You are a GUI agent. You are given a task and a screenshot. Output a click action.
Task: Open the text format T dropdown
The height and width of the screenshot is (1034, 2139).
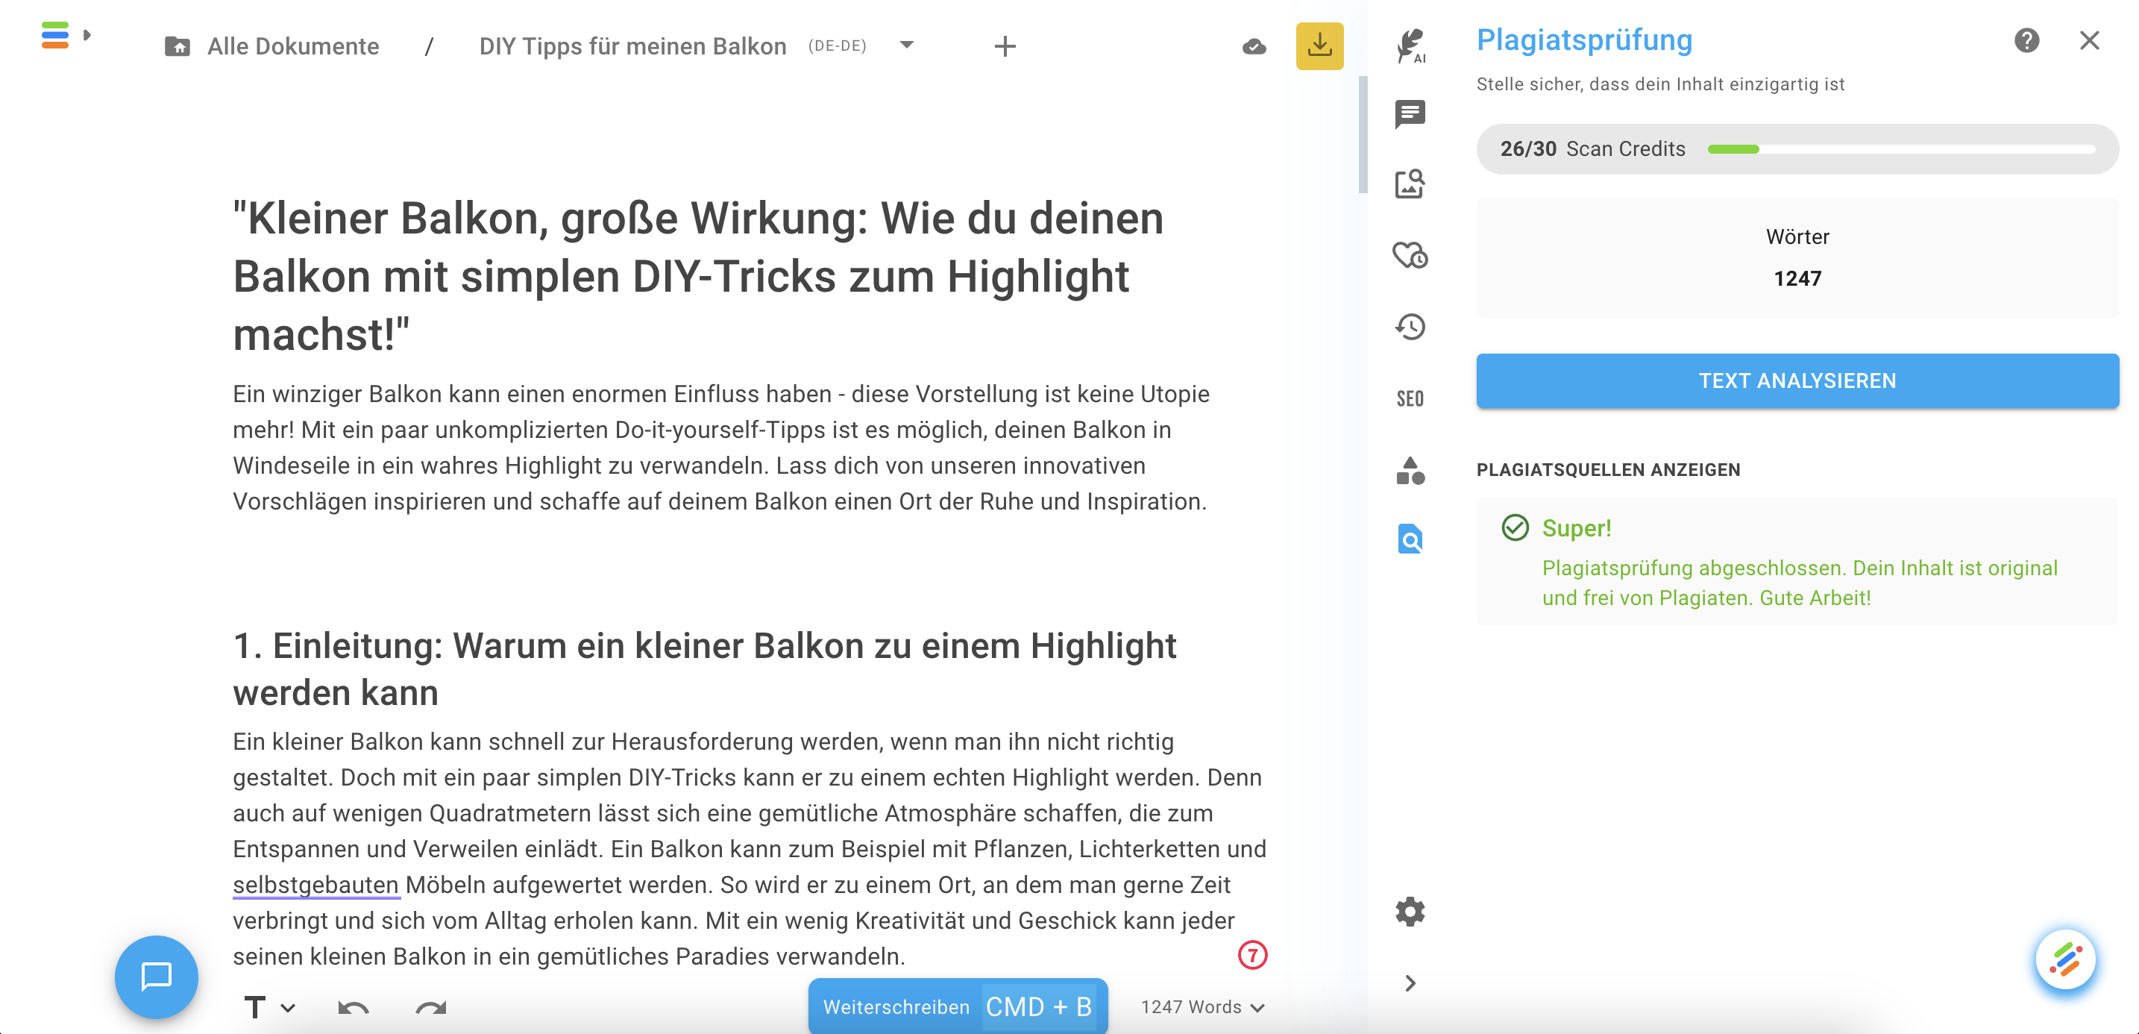(269, 1007)
